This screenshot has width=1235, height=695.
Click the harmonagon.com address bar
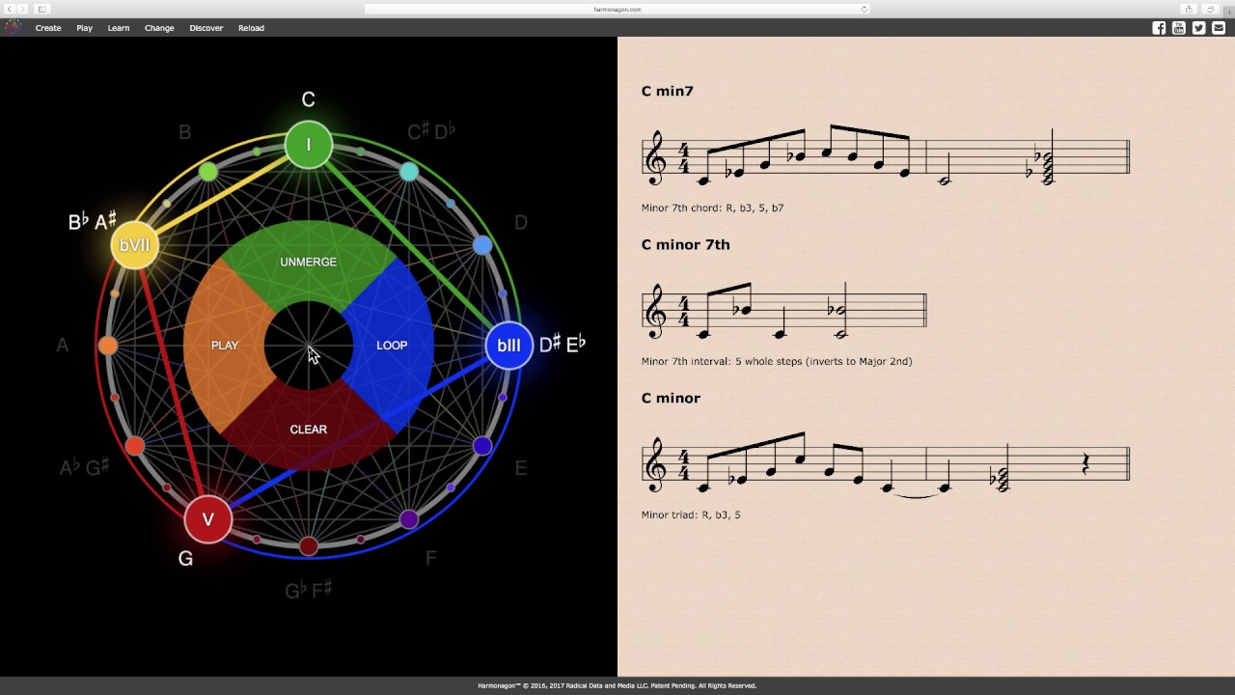617,9
